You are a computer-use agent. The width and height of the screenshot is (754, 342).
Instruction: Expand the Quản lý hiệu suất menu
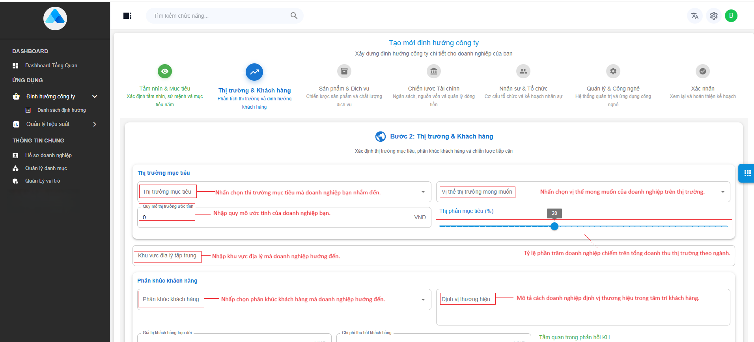[x=94, y=124]
